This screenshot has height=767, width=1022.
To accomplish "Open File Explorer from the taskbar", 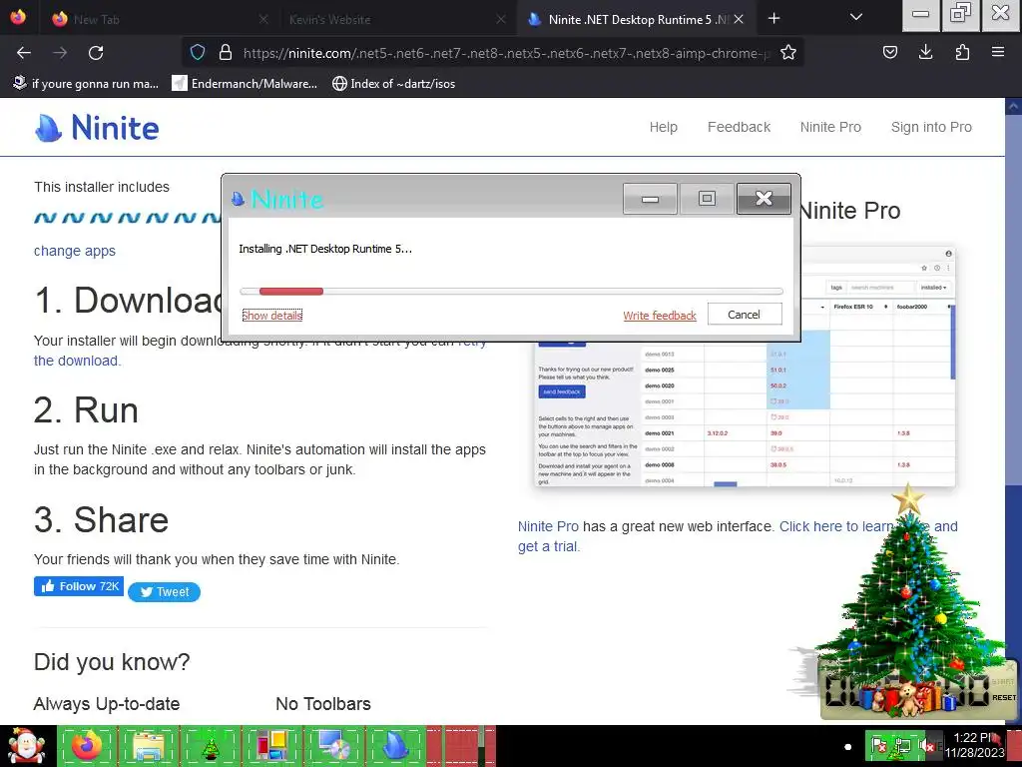I will point(149,746).
